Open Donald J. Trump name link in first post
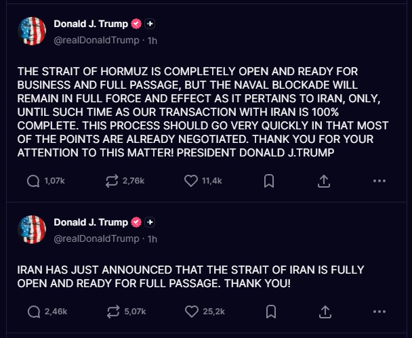The width and height of the screenshot is (412, 338). (90, 24)
